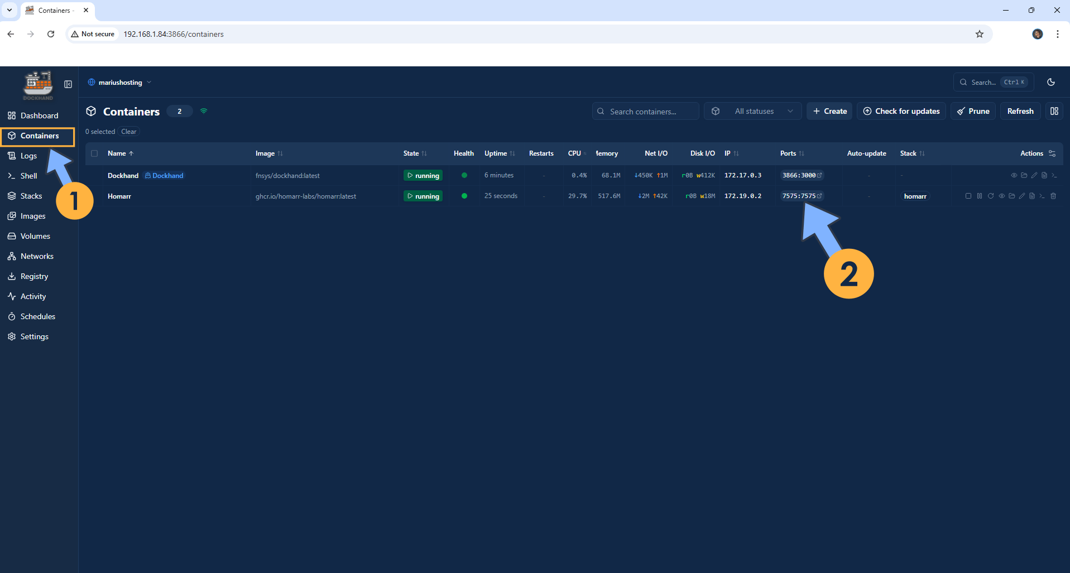Edit the Homarr container with pencil icon
Viewport: 1070px width, 573px height.
(1022, 196)
